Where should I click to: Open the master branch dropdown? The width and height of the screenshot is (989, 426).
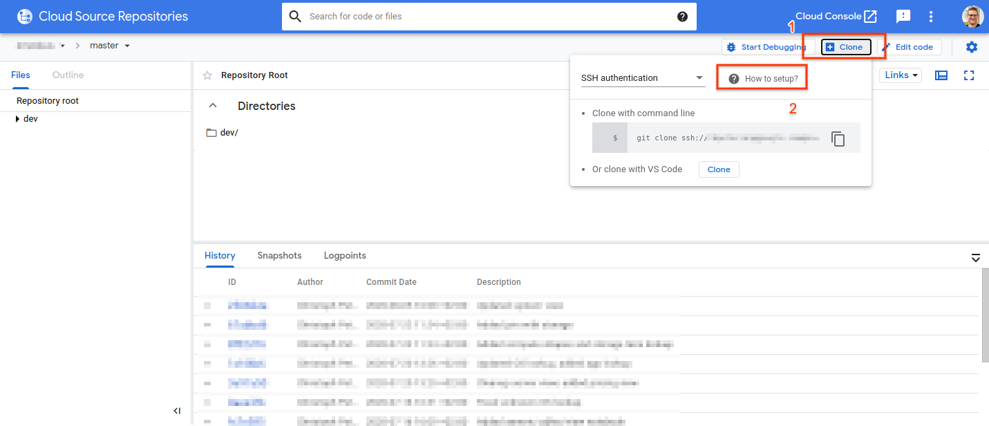(110, 46)
